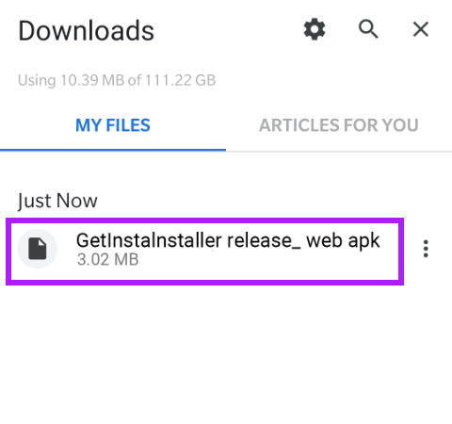
Task: Tap the word apk in file name
Action: (363, 241)
